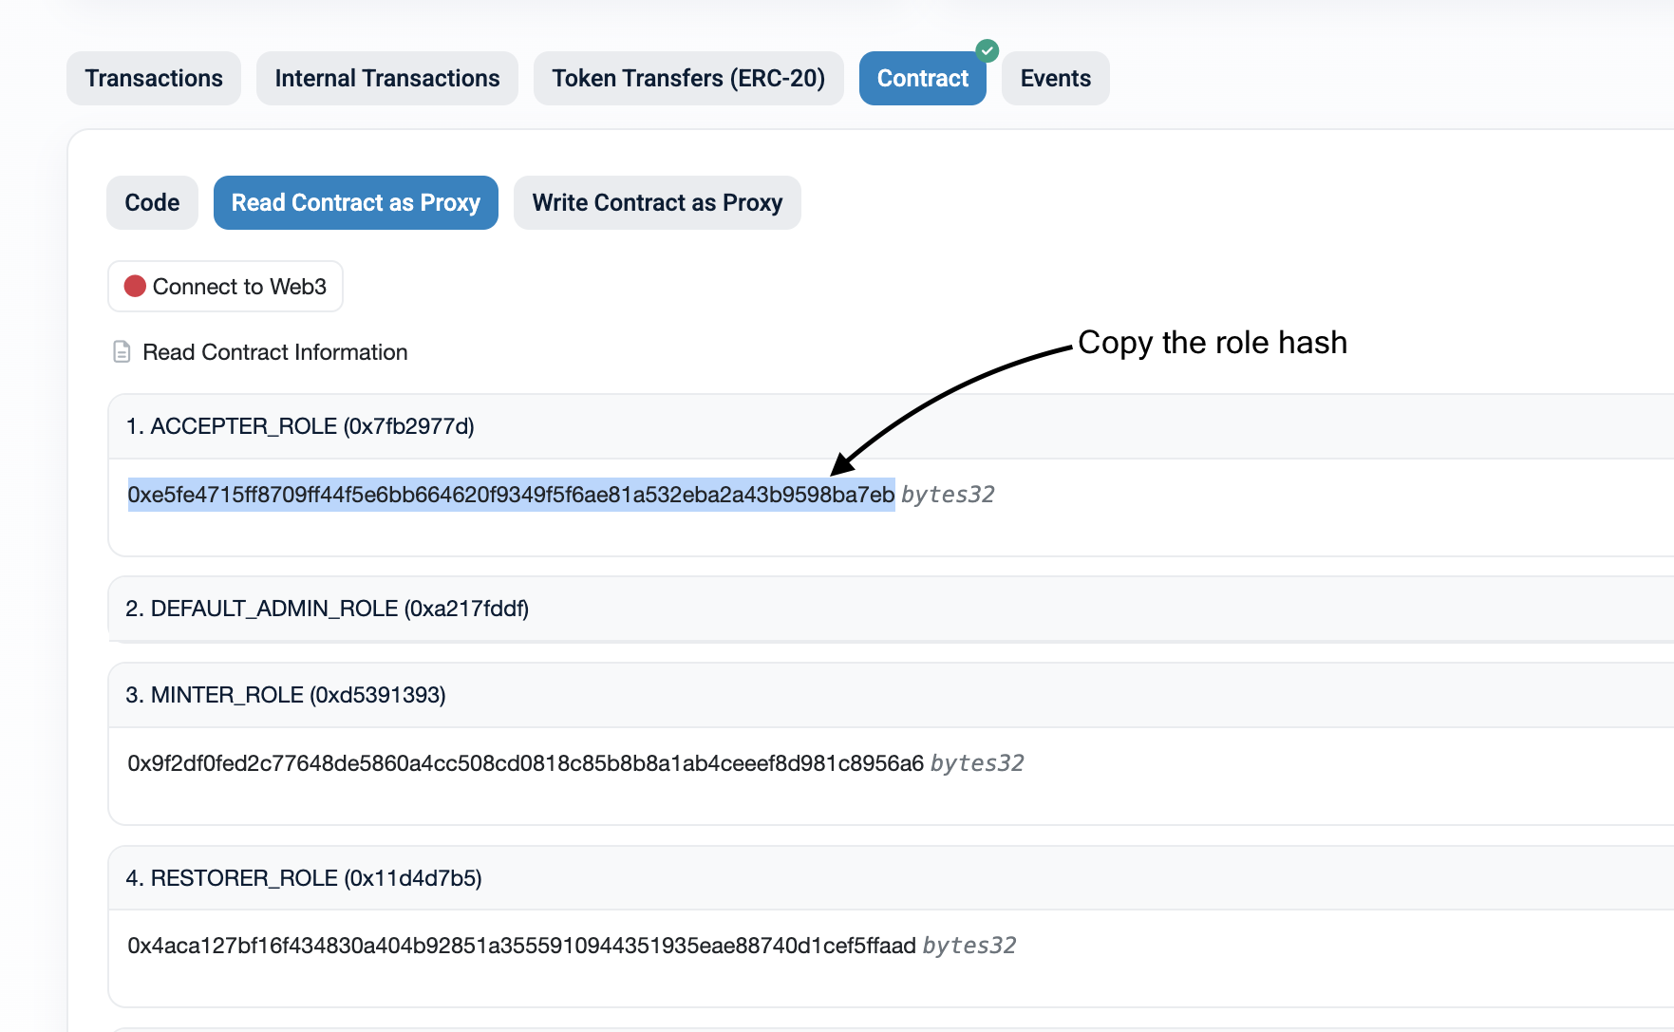Screen dimensions: 1674x1032
Task: Click the Read Contract Information label
Action: tap(274, 352)
